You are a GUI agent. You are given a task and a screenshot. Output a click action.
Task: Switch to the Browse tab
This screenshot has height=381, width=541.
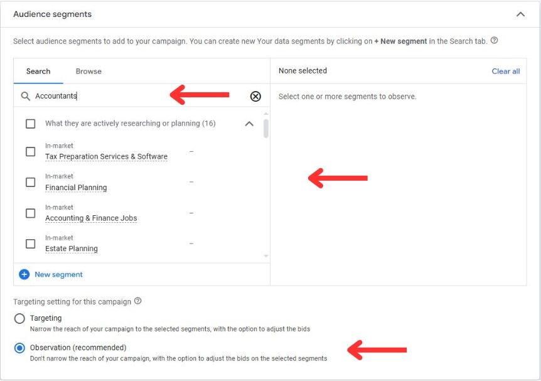(88, 72)
